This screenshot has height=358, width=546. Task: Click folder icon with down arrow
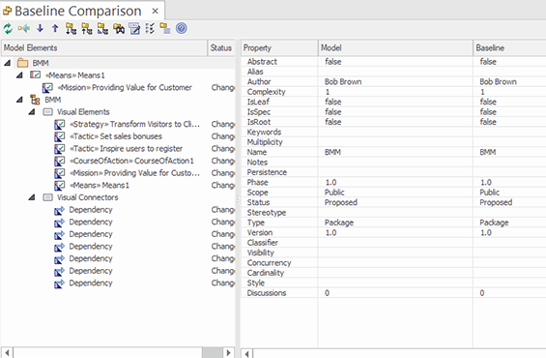click(72, 29)
